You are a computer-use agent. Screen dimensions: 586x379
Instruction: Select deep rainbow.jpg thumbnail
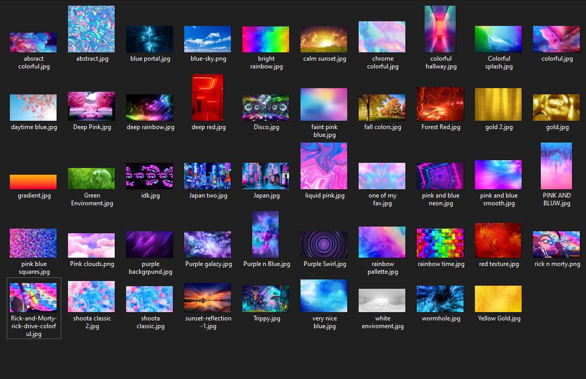pos(149,107)
